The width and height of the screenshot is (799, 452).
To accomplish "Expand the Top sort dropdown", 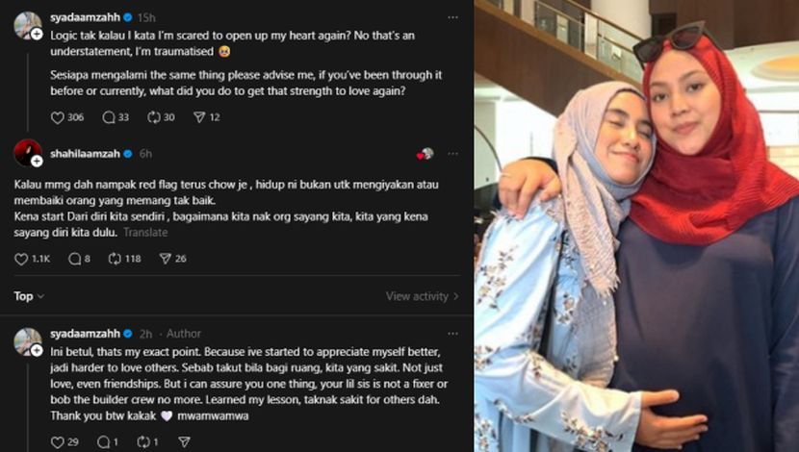I will pos(29,296).
